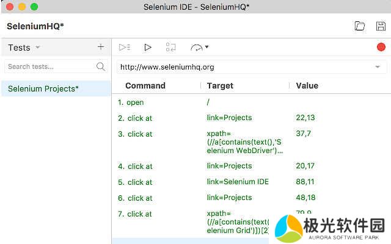Click the base URL text field
391x244 pixels.
244,66
